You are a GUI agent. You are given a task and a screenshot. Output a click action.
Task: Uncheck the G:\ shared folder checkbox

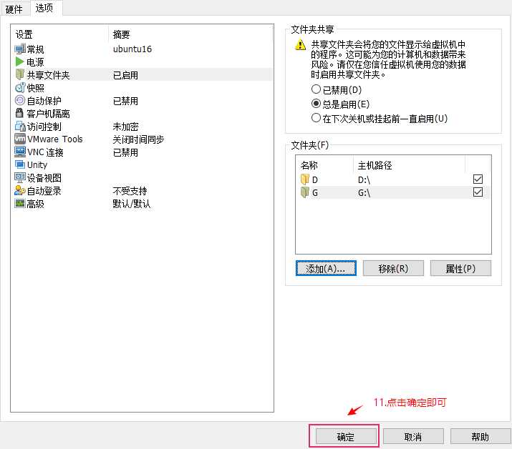click(x=478, y=192)
